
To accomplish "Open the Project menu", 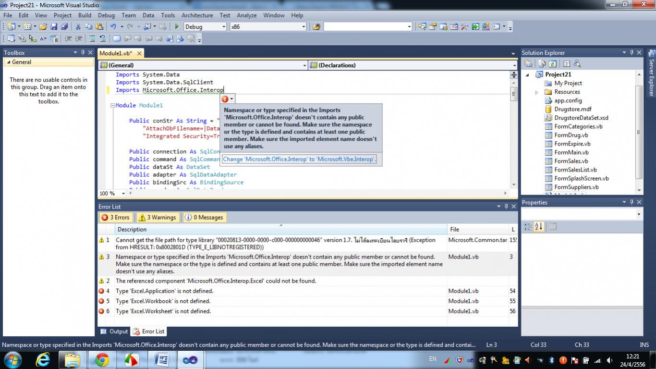I will click(62, 15).
